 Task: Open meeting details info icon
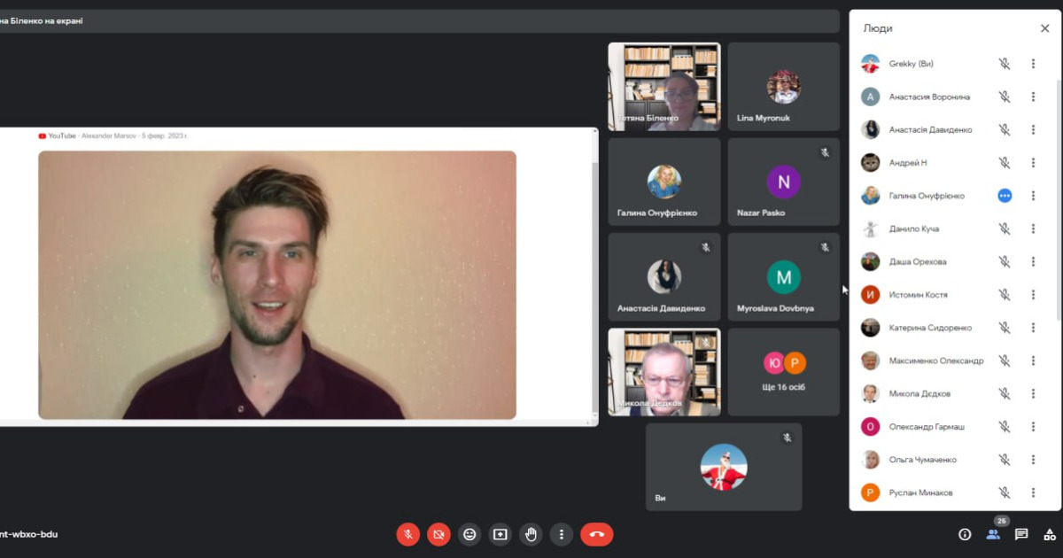(x=965, y=534)
